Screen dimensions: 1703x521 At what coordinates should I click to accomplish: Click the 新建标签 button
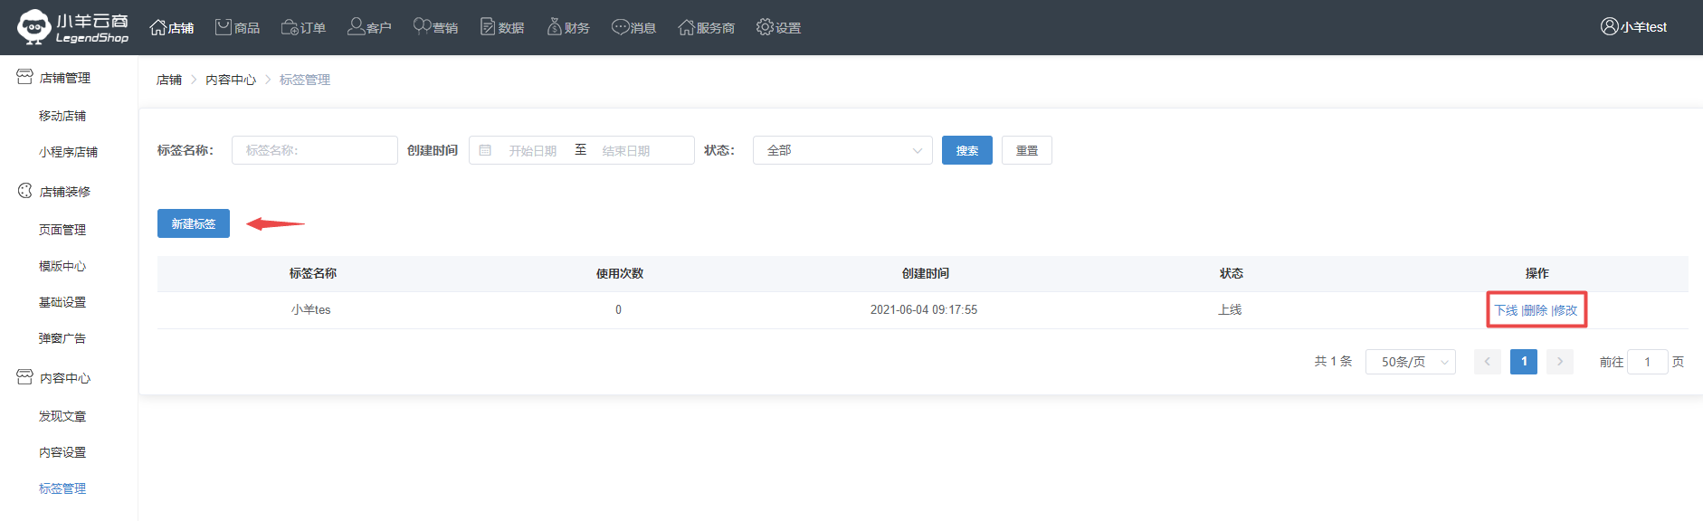[194, 223]
